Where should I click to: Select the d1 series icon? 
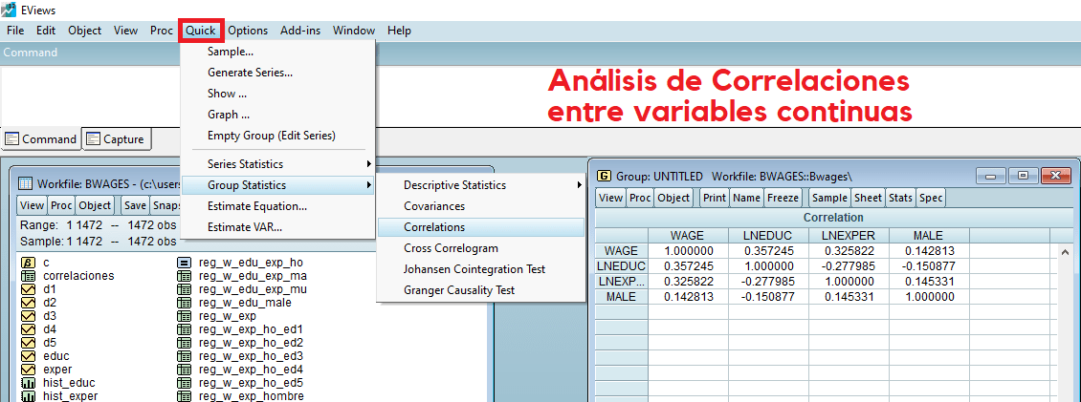tap(29, 289)
